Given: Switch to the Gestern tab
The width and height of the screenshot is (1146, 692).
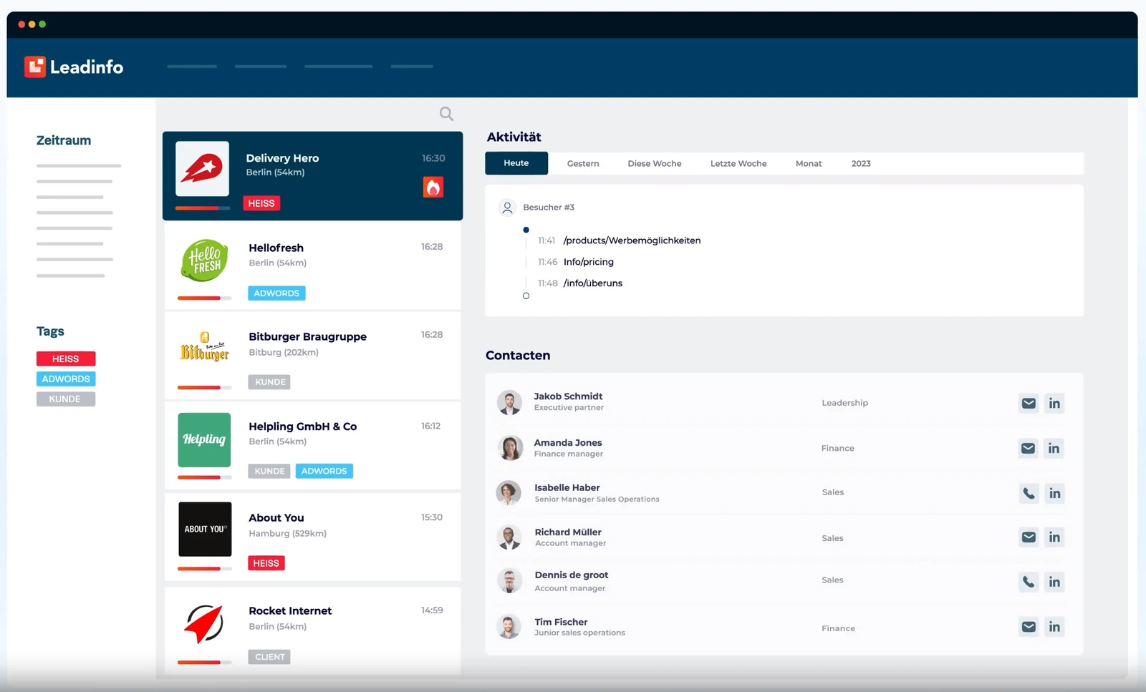Looking at the screenshot, I should tap(583, 163).
